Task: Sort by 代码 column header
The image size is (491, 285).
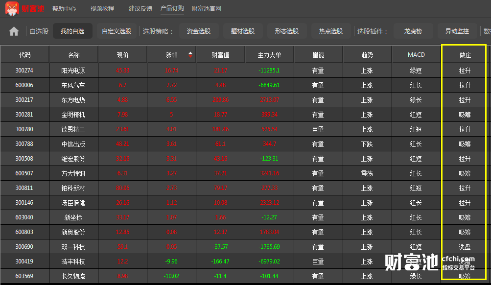Action: (25, 55)
